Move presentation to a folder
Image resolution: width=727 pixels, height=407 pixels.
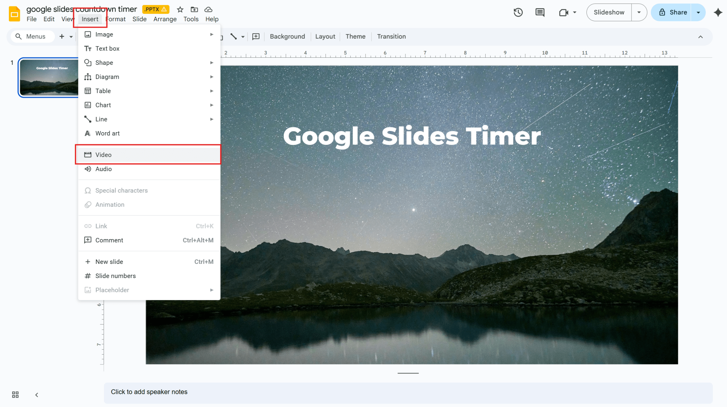tap(194, 9)
